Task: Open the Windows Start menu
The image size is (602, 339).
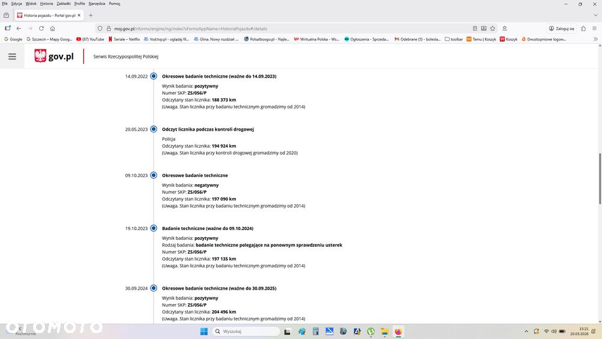Action: point(204,331)
